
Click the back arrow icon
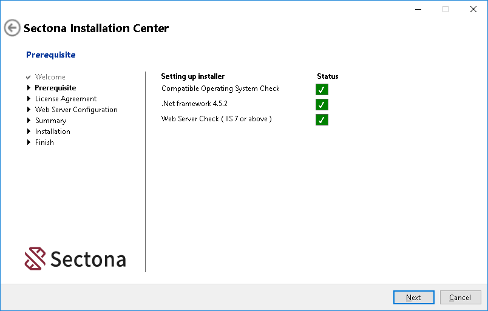click(12, 28)
